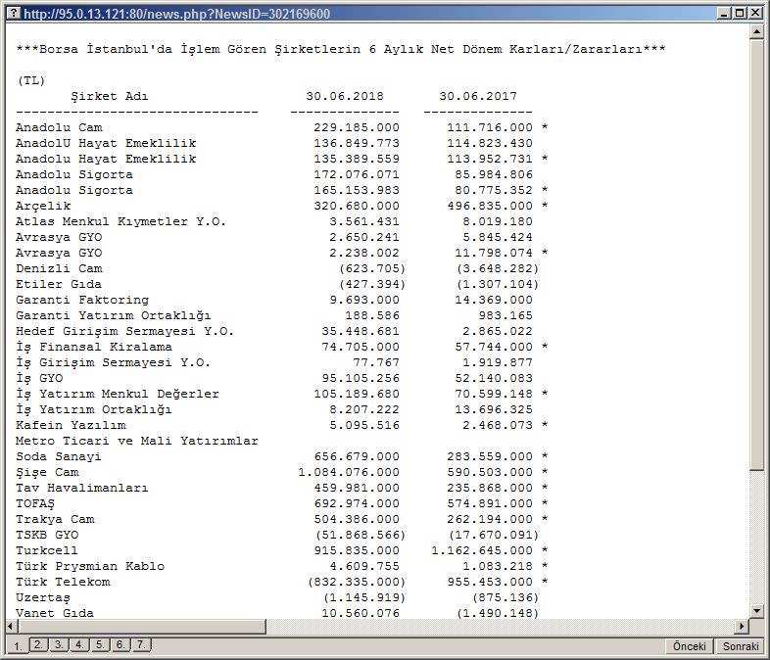The height and width of the screenshot is (660, 770).
Task: Open page tab 6
Action: click(x=120, y=644)
